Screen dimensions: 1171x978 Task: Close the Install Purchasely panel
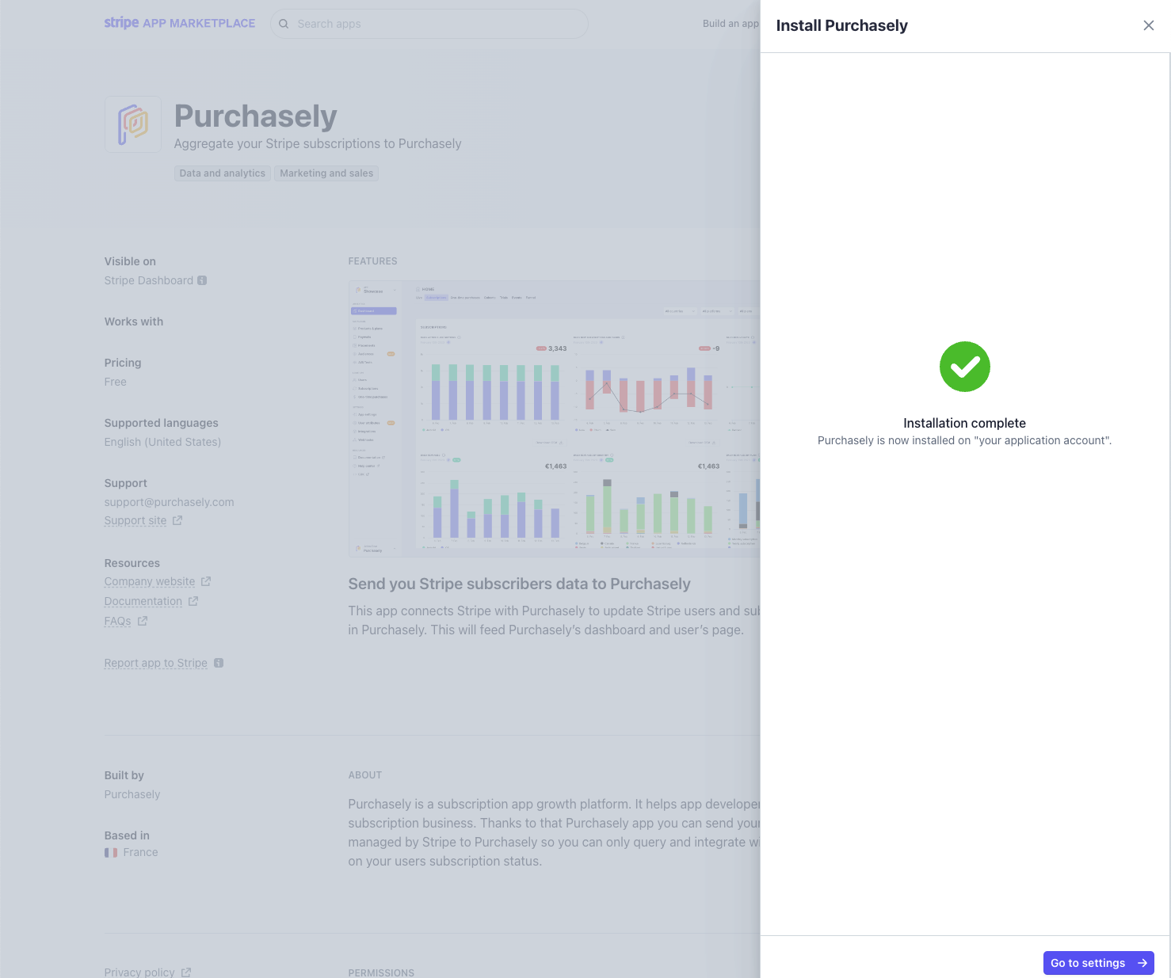point(1148,25)
